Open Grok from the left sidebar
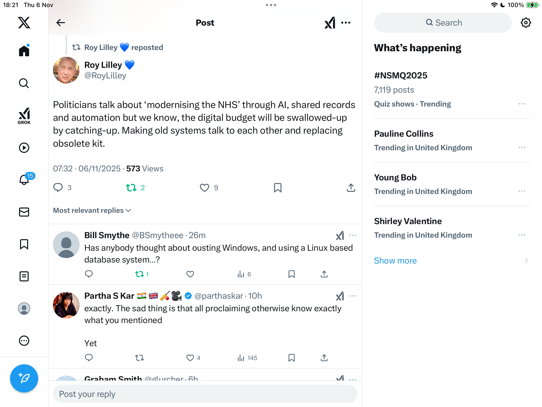The width and height of the screenshot is (542, 407). point(24,116)
